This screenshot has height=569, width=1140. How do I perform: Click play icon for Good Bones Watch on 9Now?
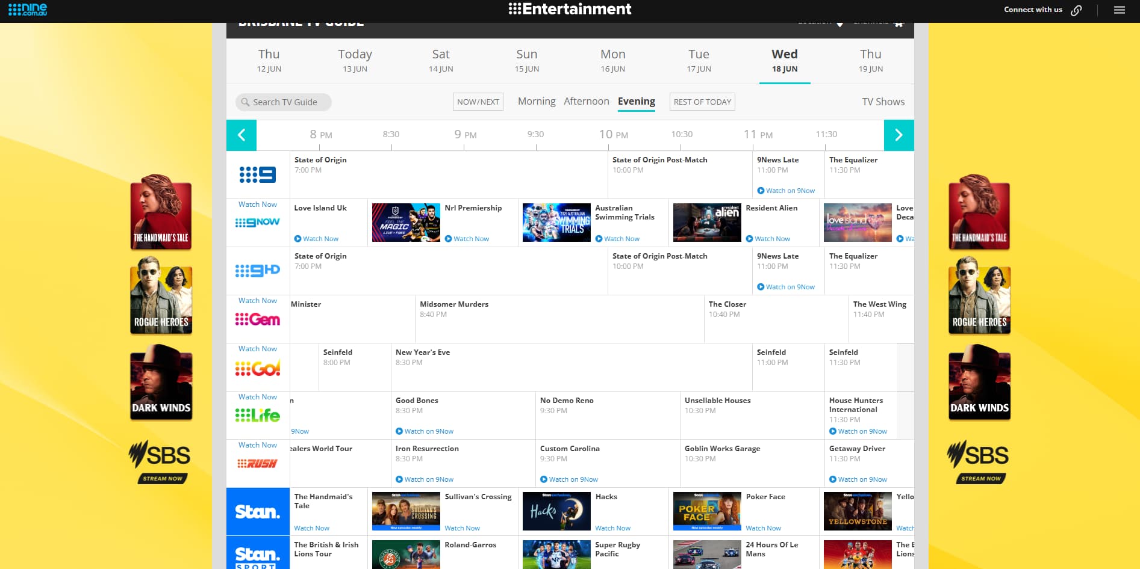tap(399, 431)
